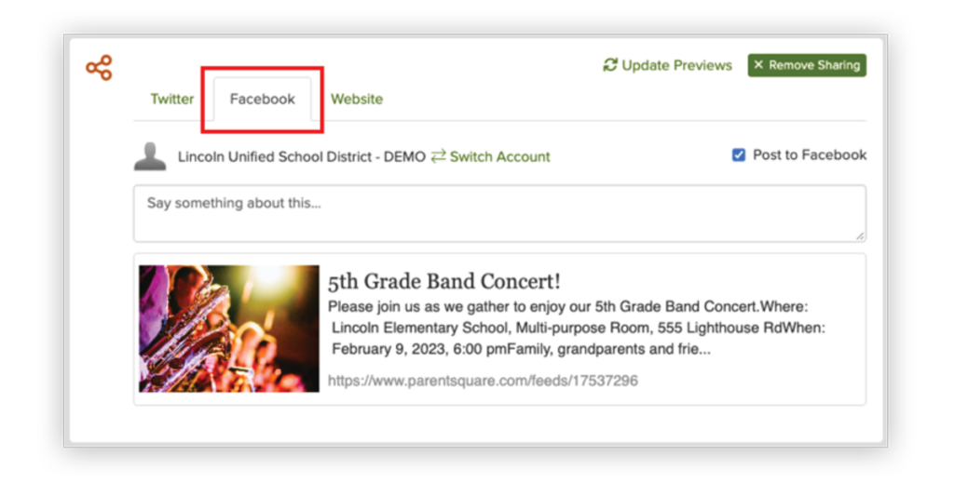Image resolution: width=954 pixels, height=483 pixels.
Task: Click the concert description preview text
Action: click(x=576, y=329)
